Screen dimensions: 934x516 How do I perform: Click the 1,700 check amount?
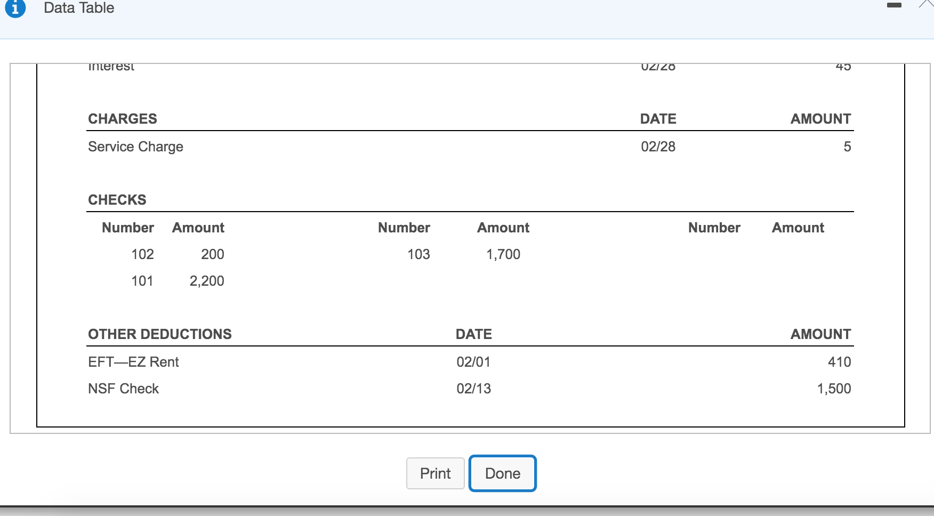[503, 254]
